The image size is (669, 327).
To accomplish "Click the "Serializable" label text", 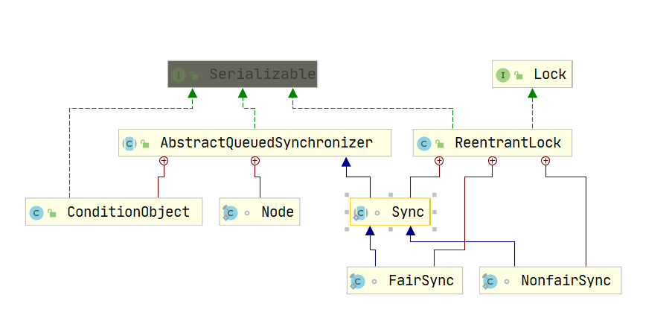I will (x=263, y=74).
